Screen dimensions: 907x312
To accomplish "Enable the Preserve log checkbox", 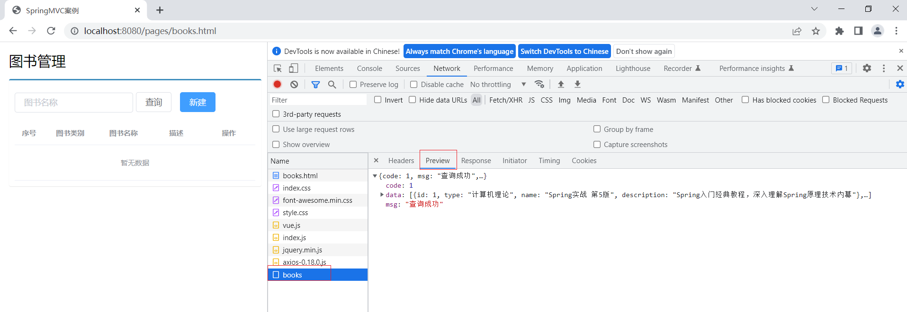I will 353,85.
